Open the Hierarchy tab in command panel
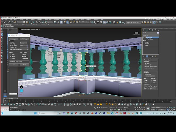 pos(149,30)
